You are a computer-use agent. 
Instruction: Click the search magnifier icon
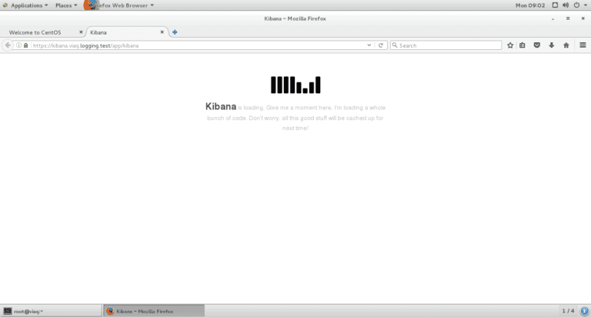coord(395,45)
